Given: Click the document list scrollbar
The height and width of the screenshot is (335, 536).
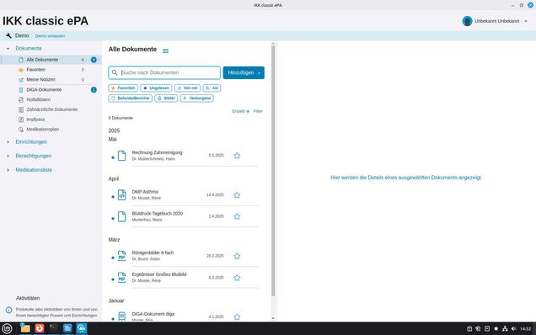Looking at the screenshot, I should coord(273,171).
